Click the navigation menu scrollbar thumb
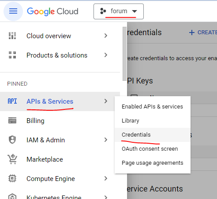Screen dimensions: 217x199 (124, 54)
